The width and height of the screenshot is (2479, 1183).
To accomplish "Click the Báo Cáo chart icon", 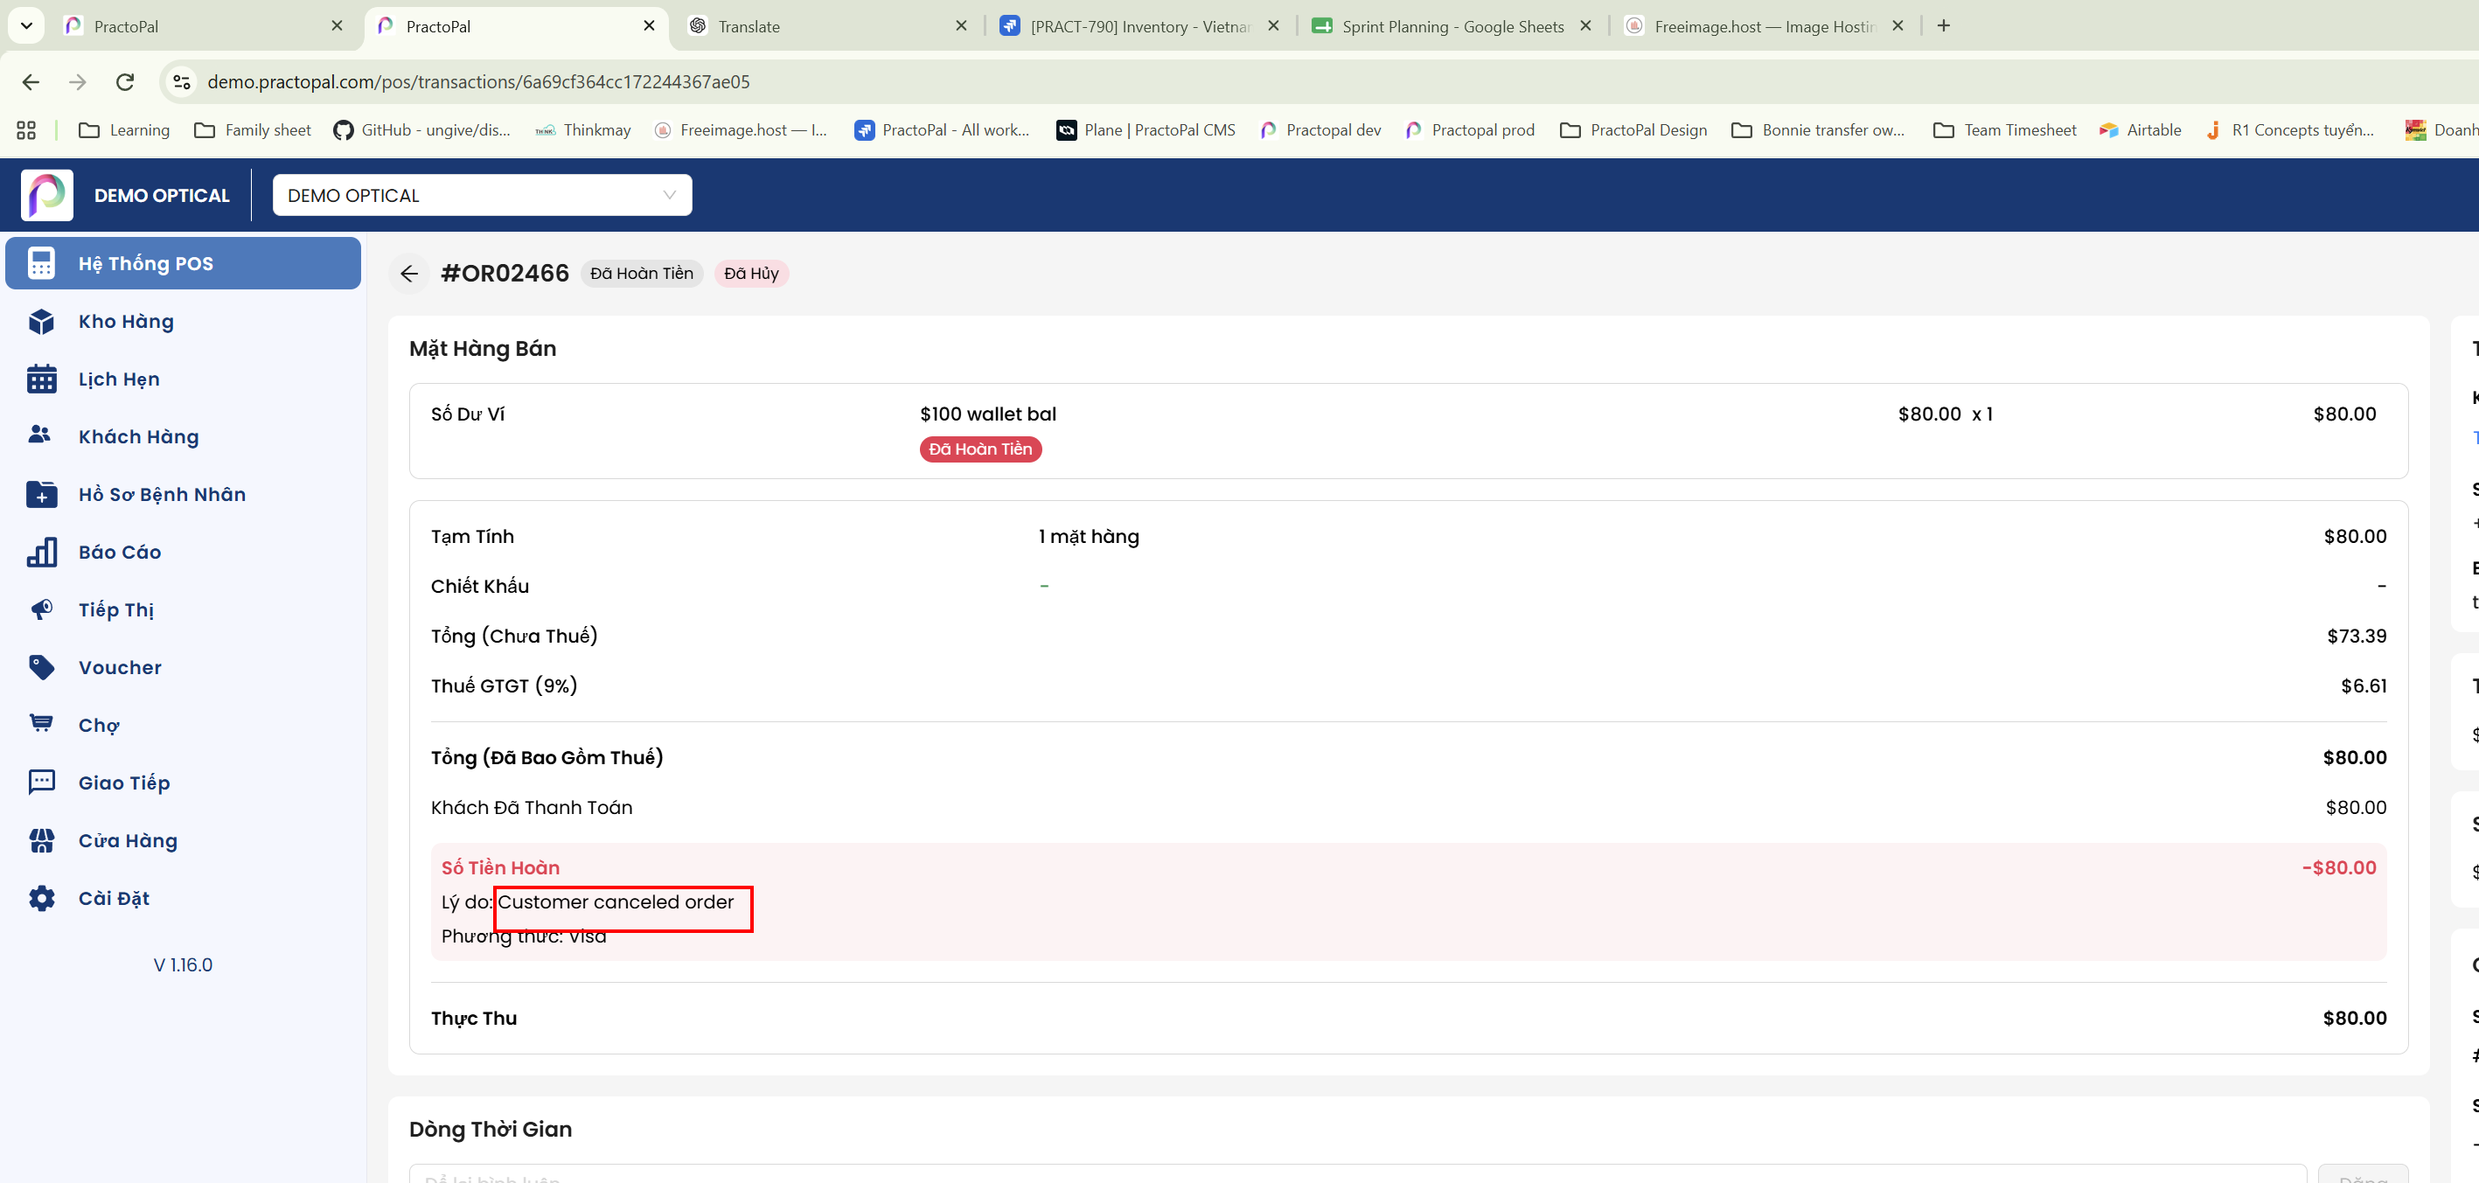I will [41, 553].
